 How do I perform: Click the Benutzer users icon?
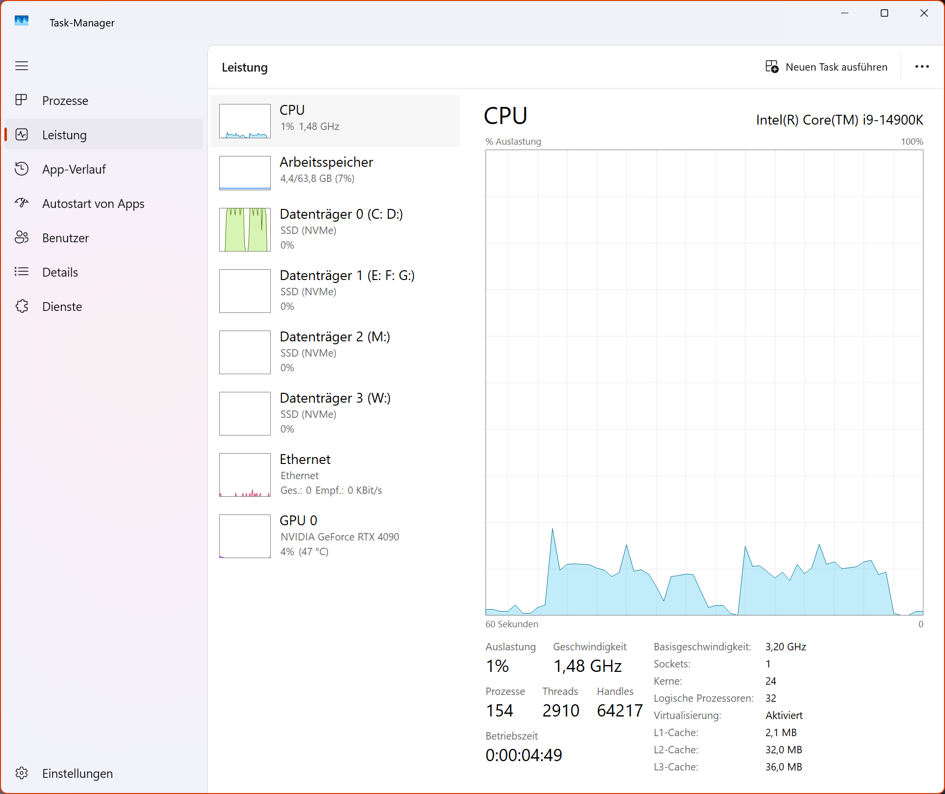point(22,237)
